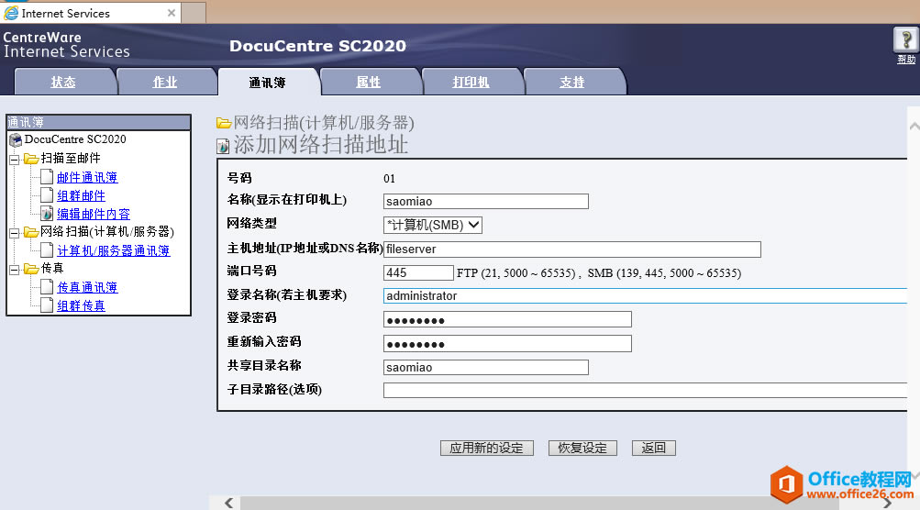This screenshot has height=510, width=920.
Task: Click the document icon beside 添加网络扫描地址
Action: (223, 146)
